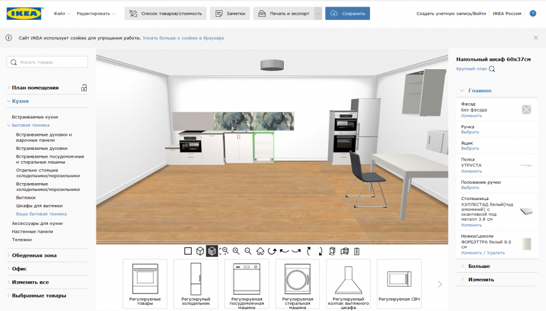Click the zoom out magnifier icon
The width and height of the screenshot is (546, 311).
tap(248, 251)
